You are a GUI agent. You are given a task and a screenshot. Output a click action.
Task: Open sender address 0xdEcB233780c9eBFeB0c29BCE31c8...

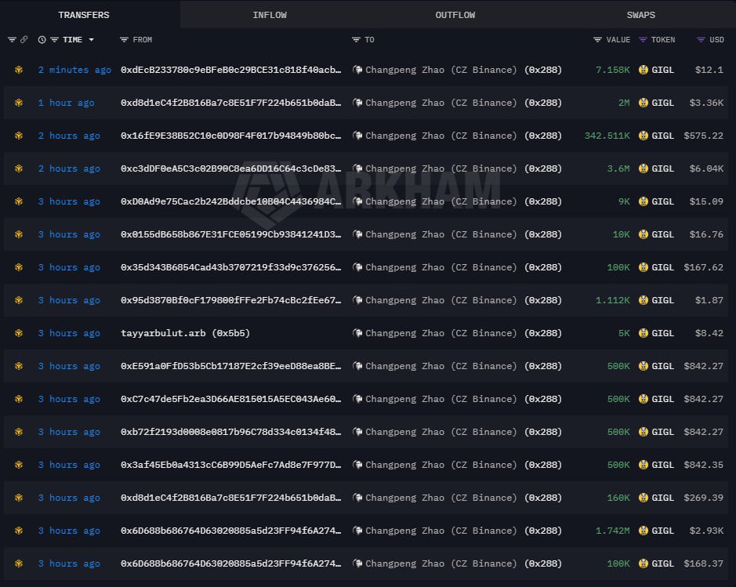click(231, 70)
